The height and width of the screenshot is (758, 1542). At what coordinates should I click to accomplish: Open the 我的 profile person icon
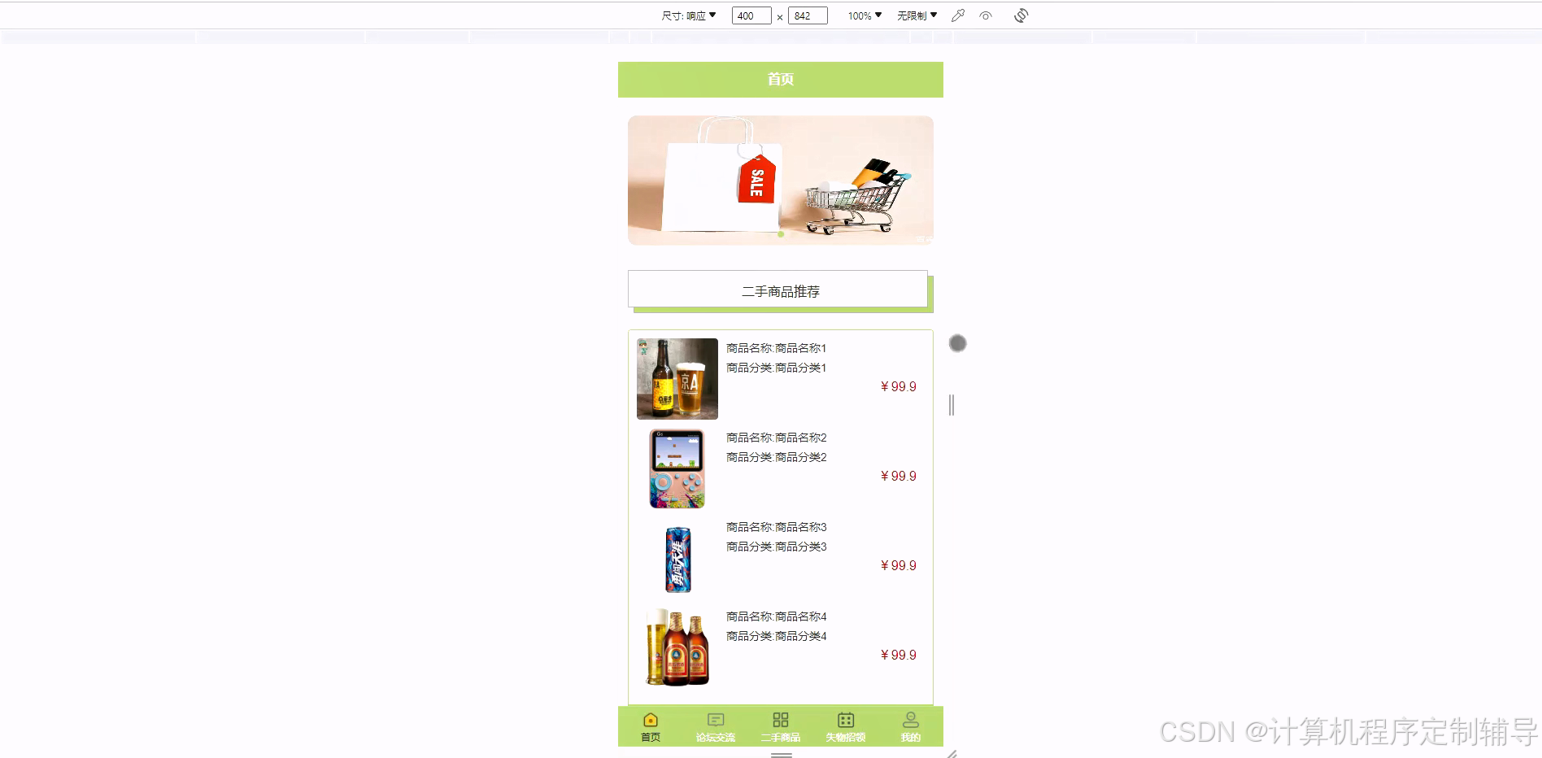tap(909, 719)
